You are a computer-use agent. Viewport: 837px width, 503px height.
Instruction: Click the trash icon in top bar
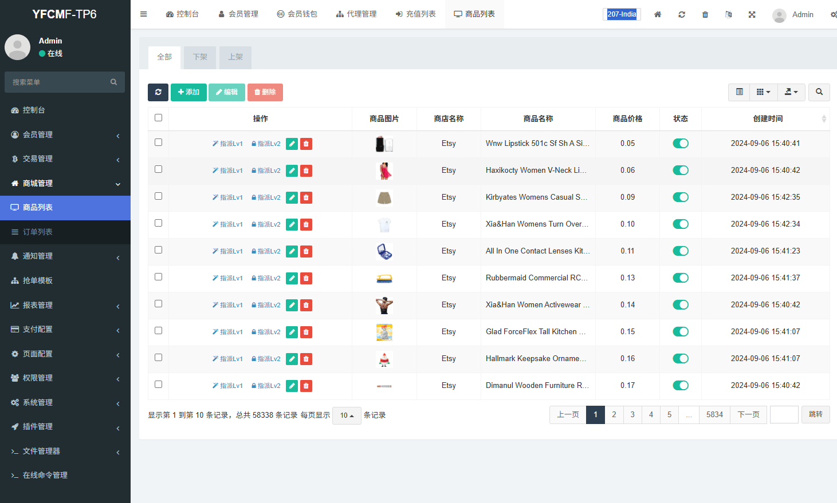coord(705,14)
